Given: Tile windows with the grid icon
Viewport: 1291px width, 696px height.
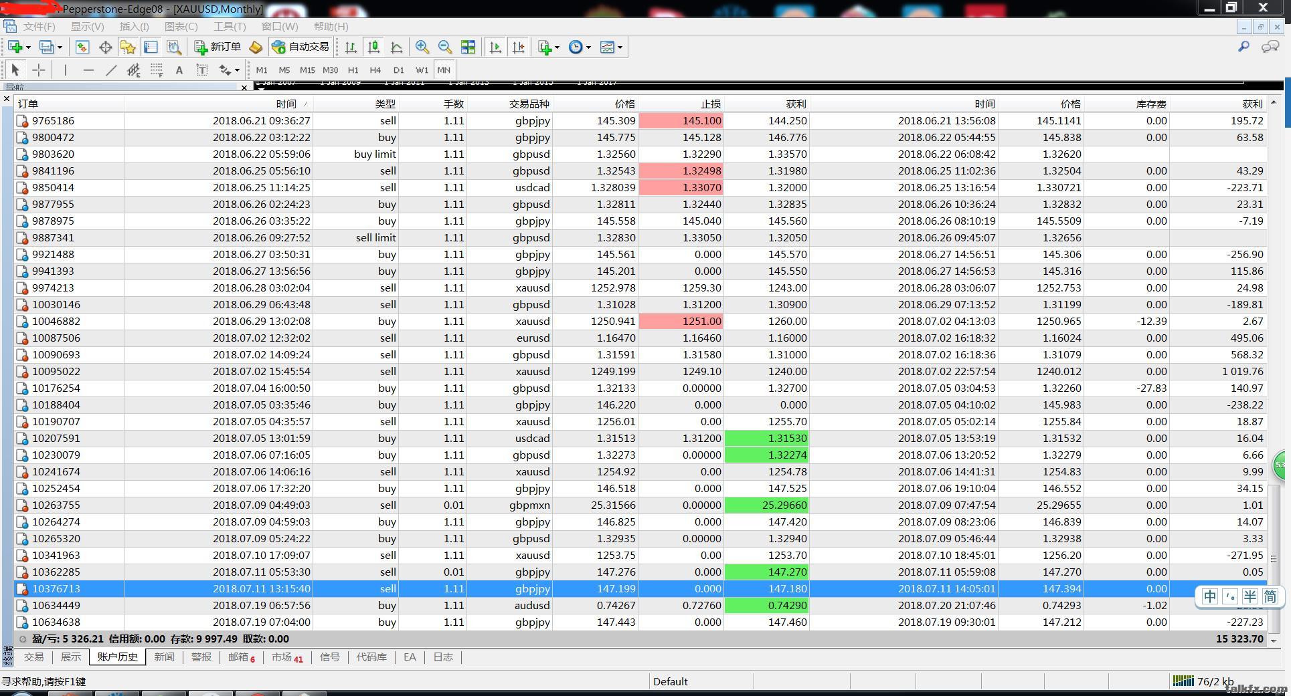Looking at the screenshot, I should click(x=468, y=47).
